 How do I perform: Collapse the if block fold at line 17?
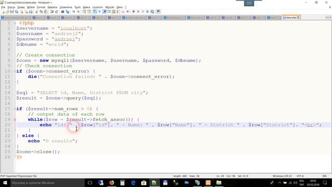point(15,109)
